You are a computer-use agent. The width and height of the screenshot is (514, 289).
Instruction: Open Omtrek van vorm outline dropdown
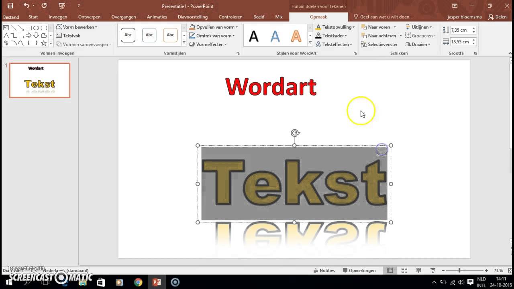[x=212, y=36]
